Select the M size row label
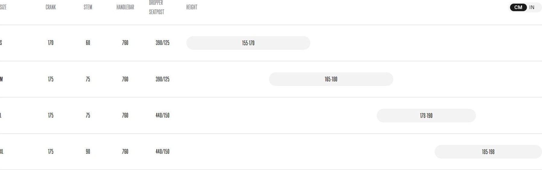Screen dimensions: 542x170 [2, 79]
